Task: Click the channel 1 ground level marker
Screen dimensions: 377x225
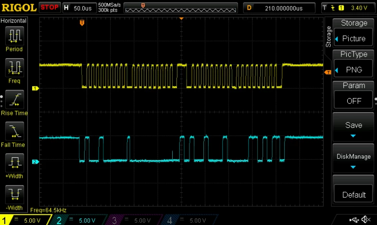Action: pos(36,88)
